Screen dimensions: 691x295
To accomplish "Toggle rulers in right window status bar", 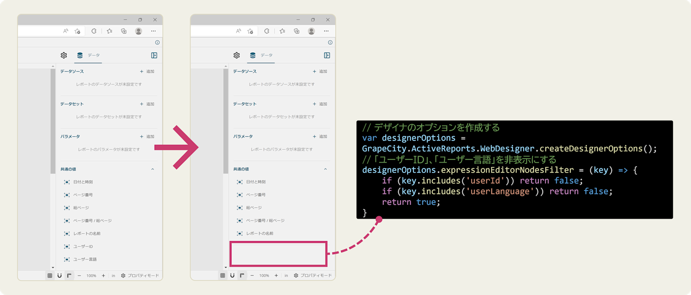I will click(x=242, y=276).
